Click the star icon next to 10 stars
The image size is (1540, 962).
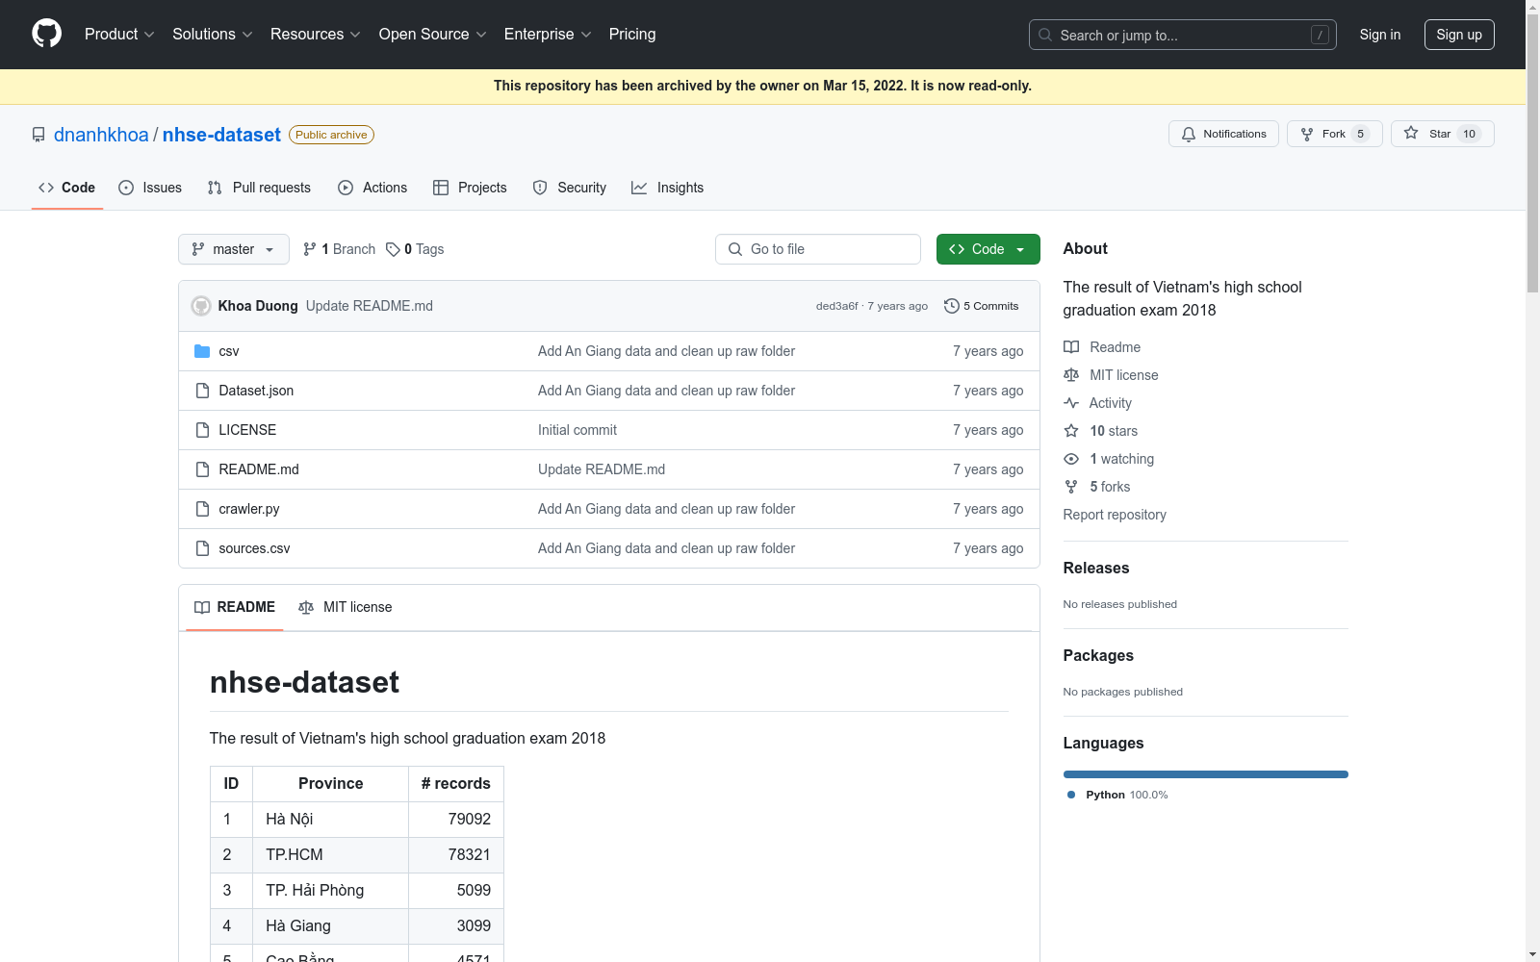1071,431
